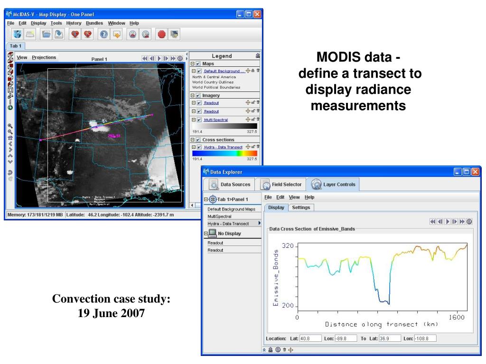Screen dimensions: 486x364
Task: Click the crosshair move icon at Data Explorer bottom
Action: (290, 350)
